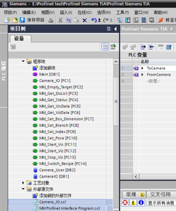Open the Redo history dropdown arrow
Screen dimensions: 176x211
[111, 20]
